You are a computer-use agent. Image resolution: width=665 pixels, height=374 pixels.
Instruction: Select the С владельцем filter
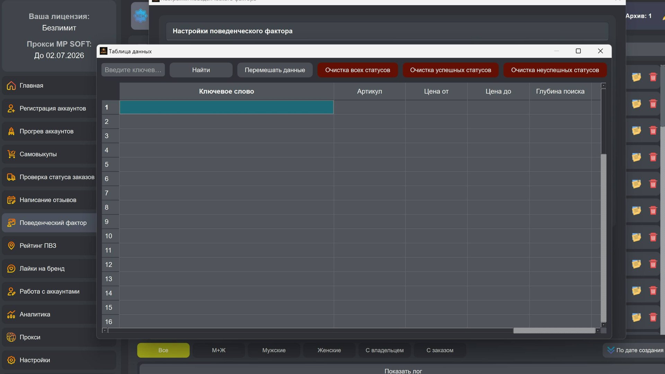click(384, 350)
